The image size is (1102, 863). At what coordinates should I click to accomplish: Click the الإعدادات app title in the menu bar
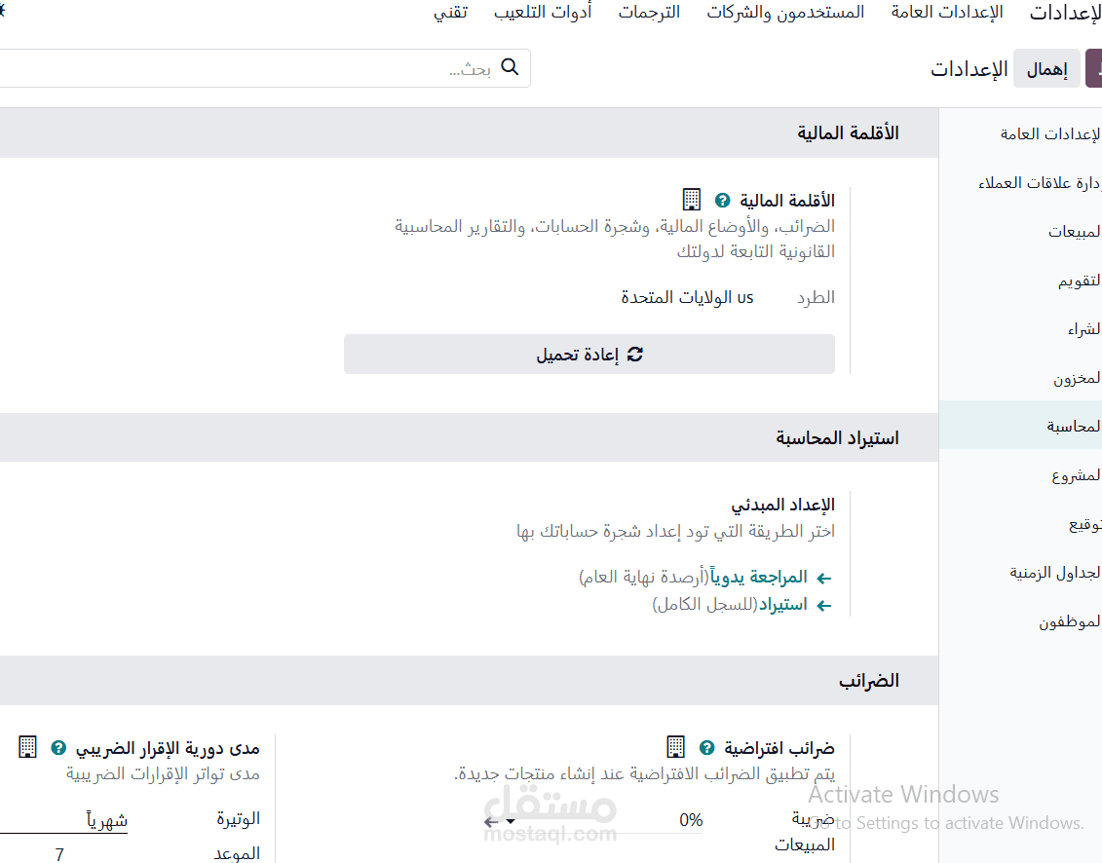tap(1065, 13)
